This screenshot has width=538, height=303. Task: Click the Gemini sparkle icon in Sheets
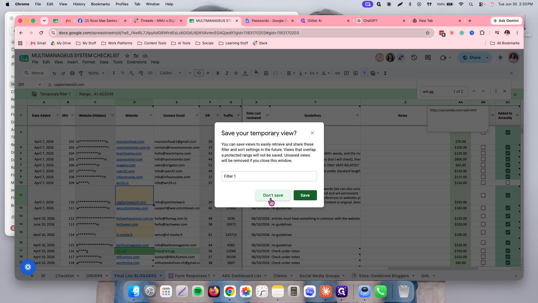tap(500, 58)
